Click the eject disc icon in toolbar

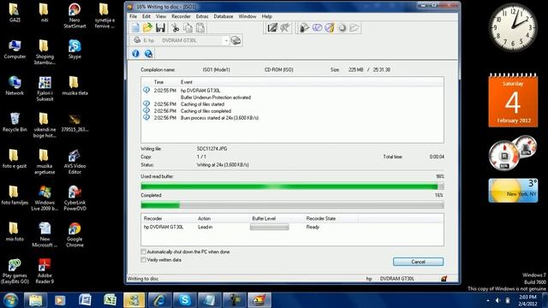tap(342, 27)
